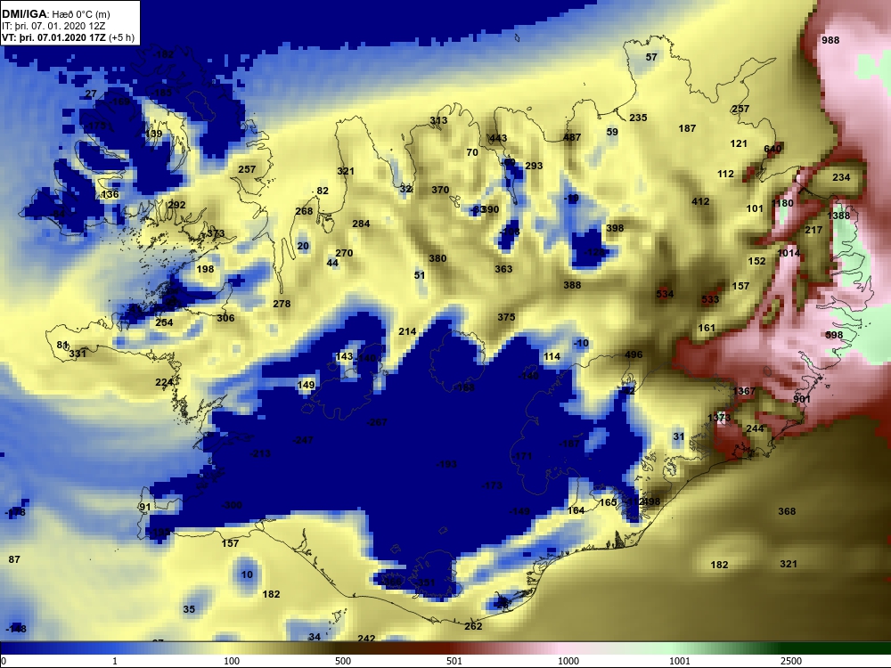Click the map value 534
The width and height of the screenshot is (891, 668).
665,294
